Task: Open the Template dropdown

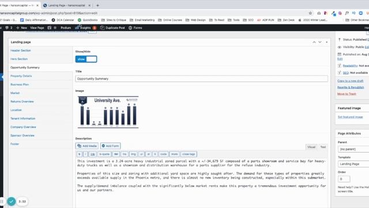Action: pos(353,164)
